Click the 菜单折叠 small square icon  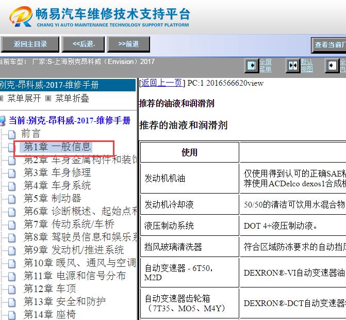(x=48, y=99)
